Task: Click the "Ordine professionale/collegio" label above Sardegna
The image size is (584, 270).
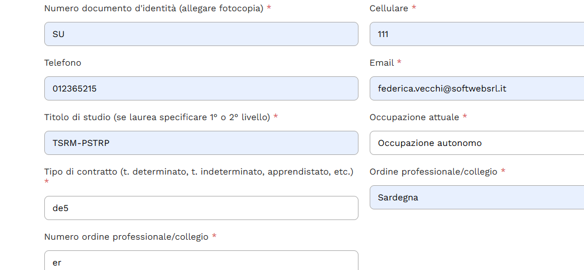Action: [x=433, y=172]
